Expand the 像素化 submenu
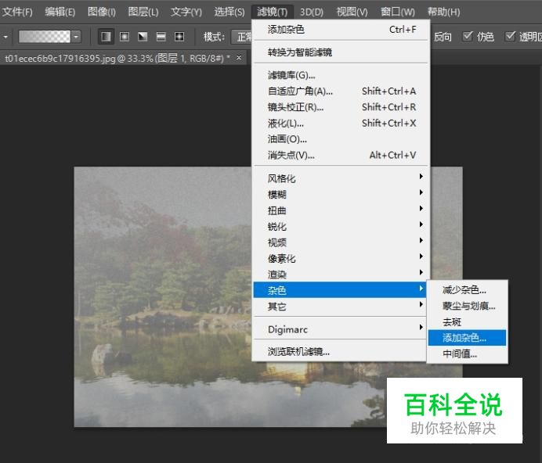Viewport: 542px width, 463px height. pos(341,258)
